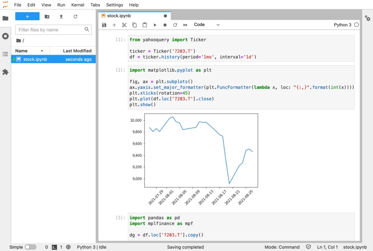Viewport: 373px width, 251px height.
Task: Open the Code cell type dropdown
Action: pyautogui.click(x=207, y=25)
